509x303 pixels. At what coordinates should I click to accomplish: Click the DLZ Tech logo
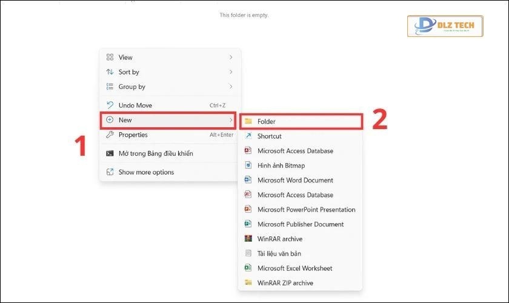[445, 27]
